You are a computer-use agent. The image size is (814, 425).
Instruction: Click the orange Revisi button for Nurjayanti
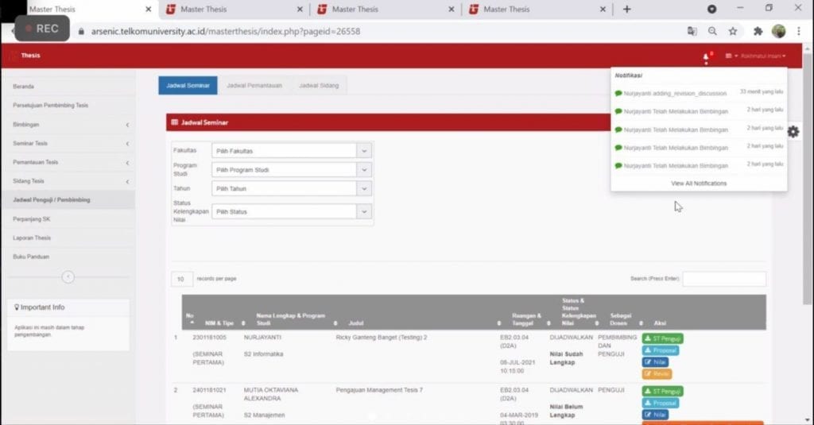tap(657, 373)
